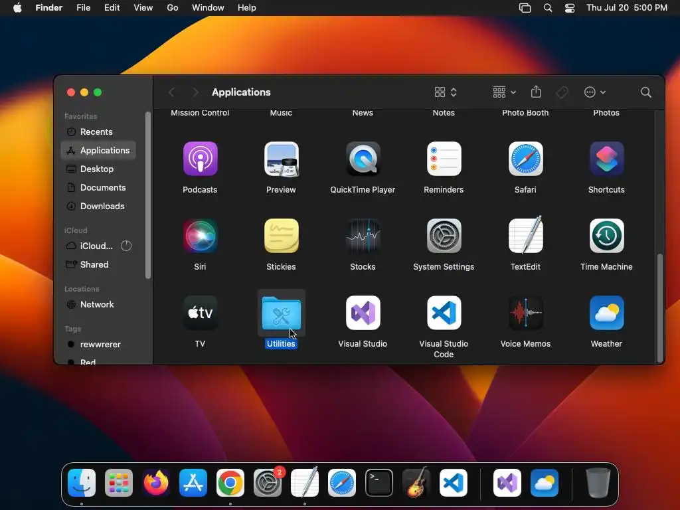The height and width of the screenshot is (510, 680).
Task: Select the Preview app icon
Action: (x=282, y=159)
